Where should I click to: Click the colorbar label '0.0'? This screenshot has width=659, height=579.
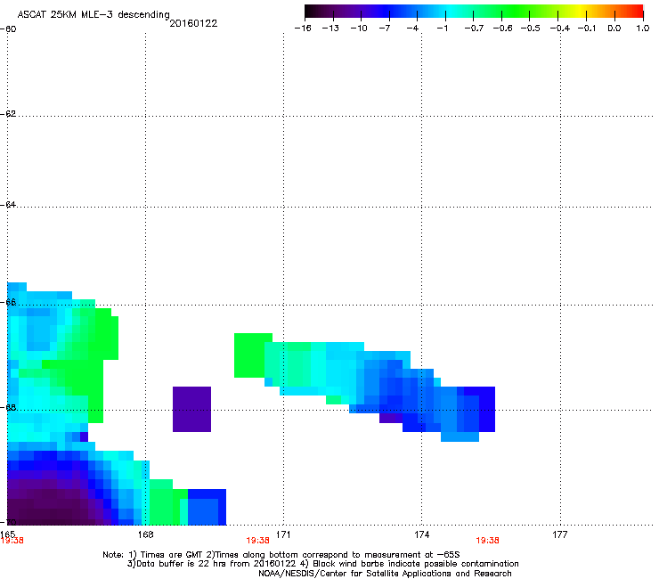(x=614, y=29)
